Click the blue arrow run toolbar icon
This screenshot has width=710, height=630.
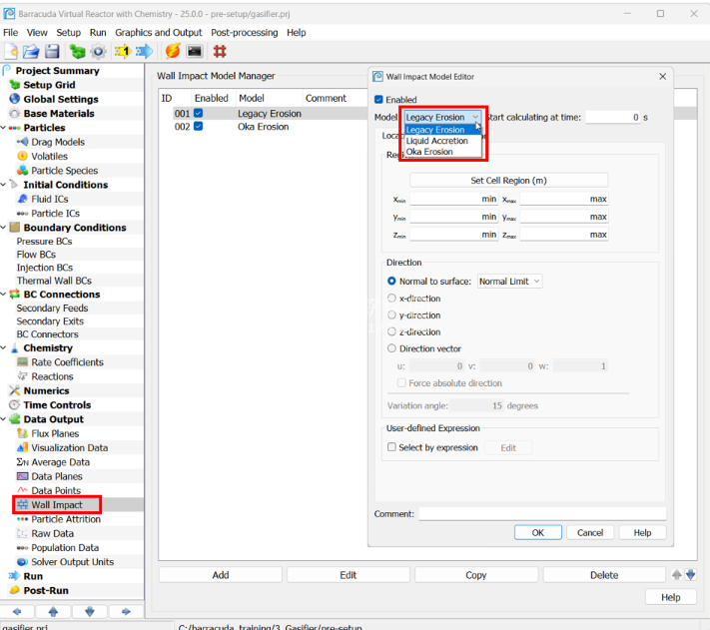144,51
